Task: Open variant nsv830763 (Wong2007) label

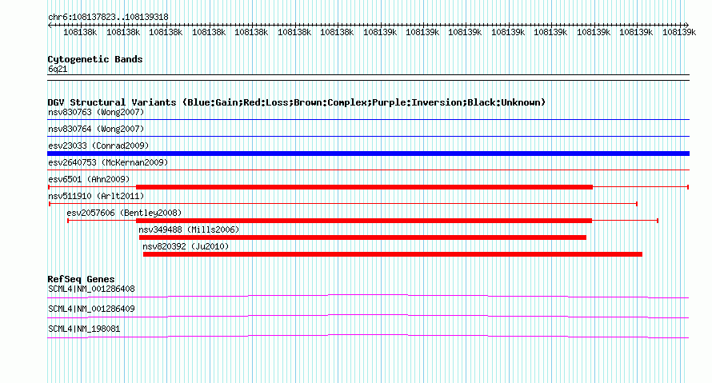Action: (96, 112)
